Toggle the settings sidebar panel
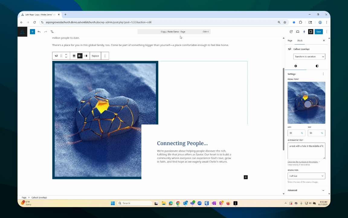The image size is (348, 218). (x=311, y=32)
